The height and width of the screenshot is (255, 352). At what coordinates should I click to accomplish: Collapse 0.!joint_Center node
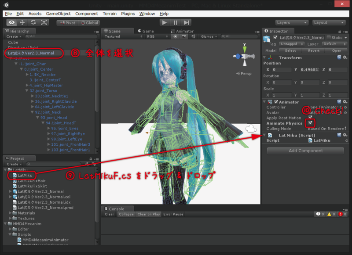tap(21, 69)
